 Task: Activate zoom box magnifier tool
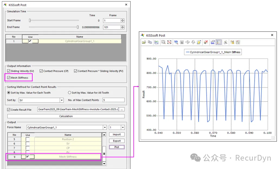point(163,42)
